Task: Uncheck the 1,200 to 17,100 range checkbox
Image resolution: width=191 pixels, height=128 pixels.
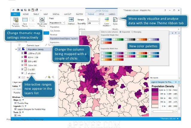Action: tap(22, 53)
